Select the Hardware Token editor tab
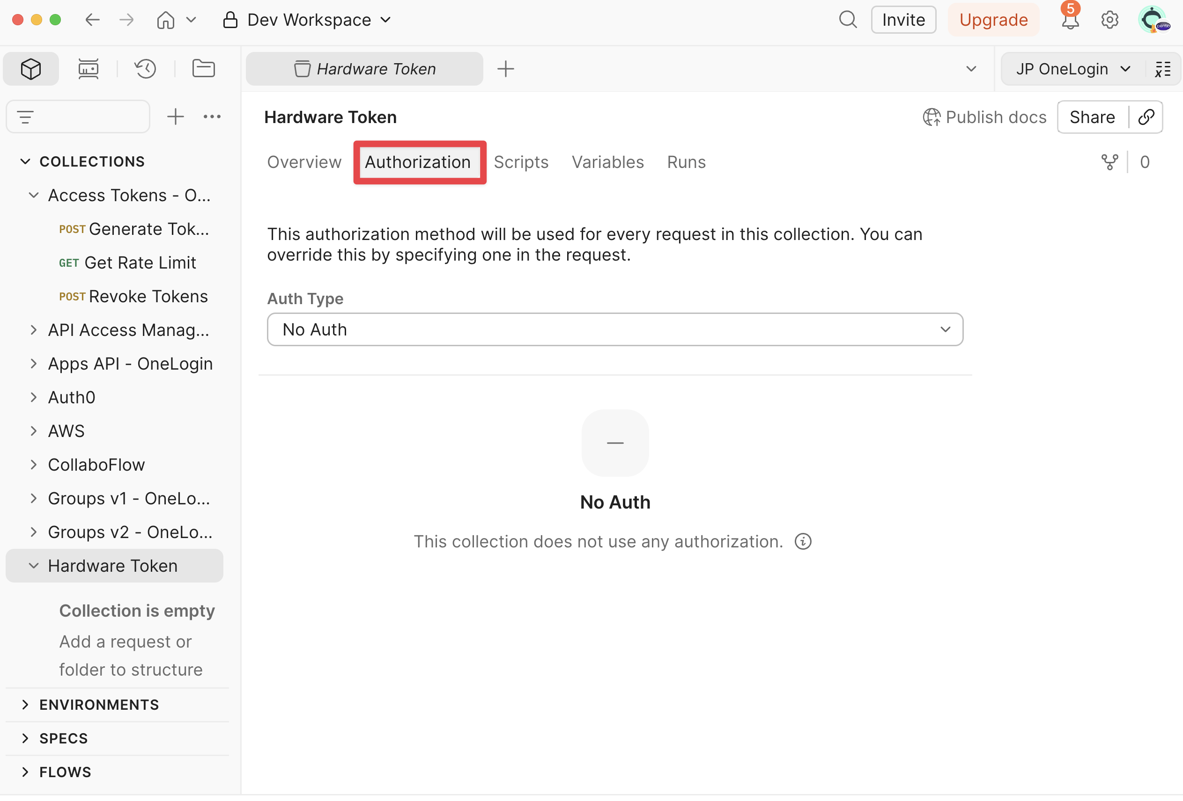This screenshot has height=801, width=1183. 364,69
